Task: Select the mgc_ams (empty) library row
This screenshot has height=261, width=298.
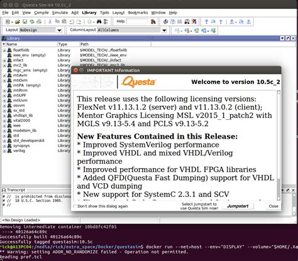Action: (30, 70)
